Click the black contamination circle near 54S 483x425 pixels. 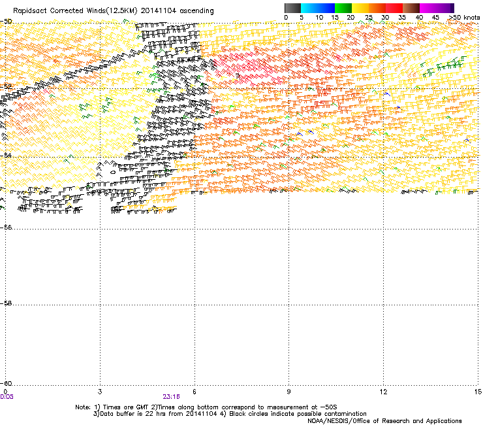click(113, 172)
